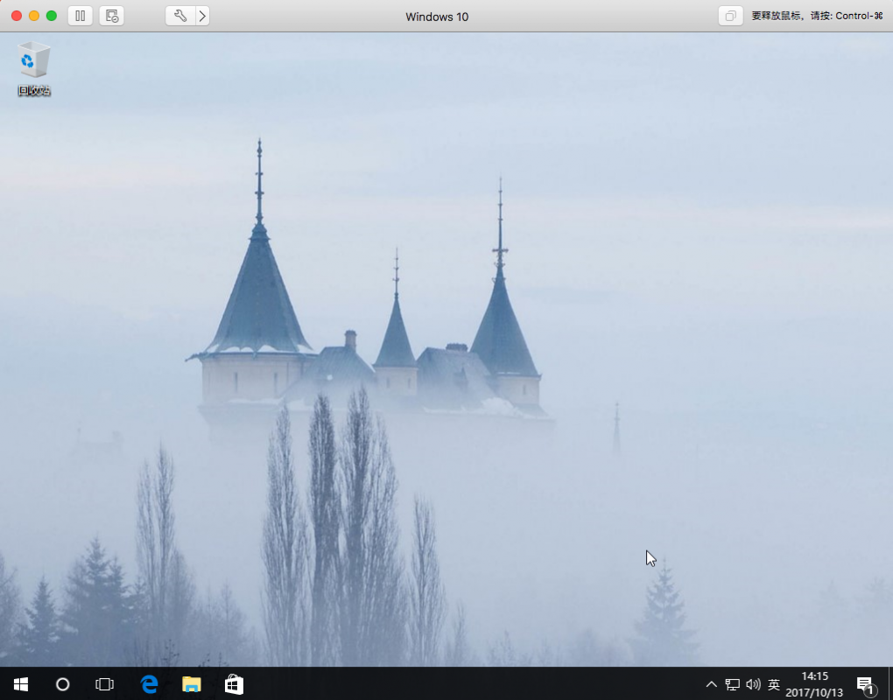
Task: Open the VM snapshots button
Action: point(112,16)
